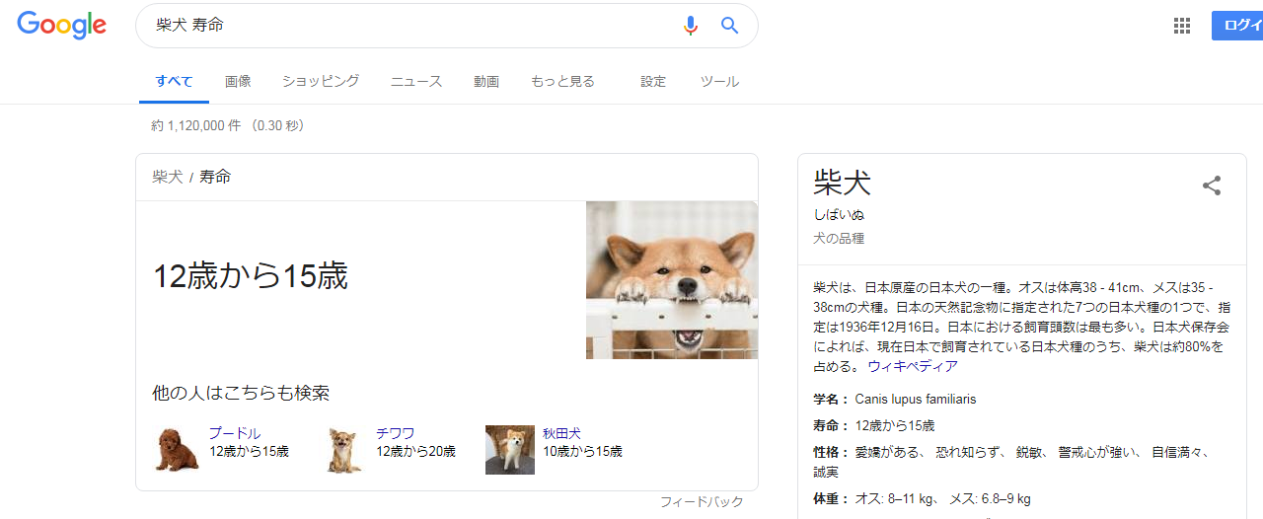Open the ツール options
1263x519 pixels.
click(719, 82)
